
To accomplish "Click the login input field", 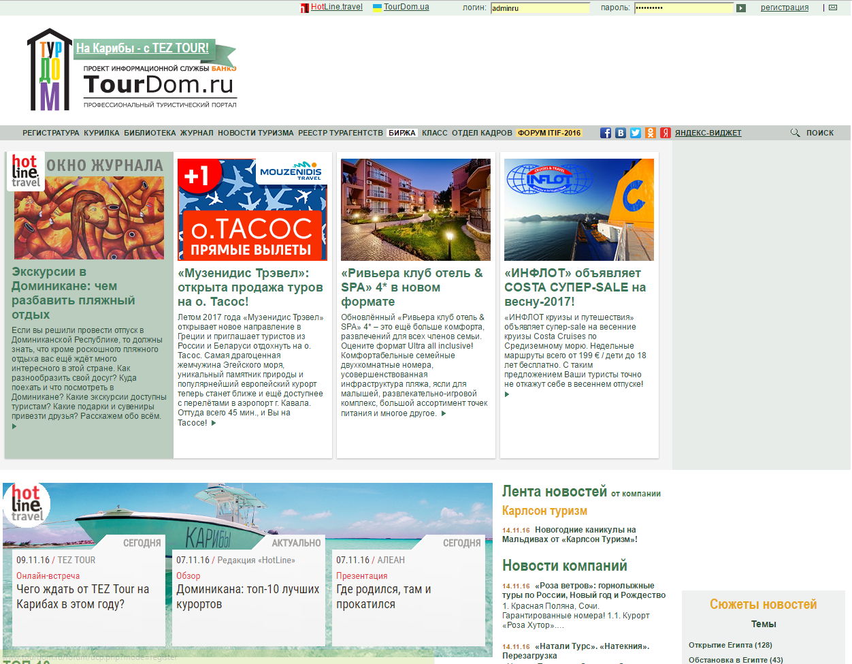I will pos(540,8).
